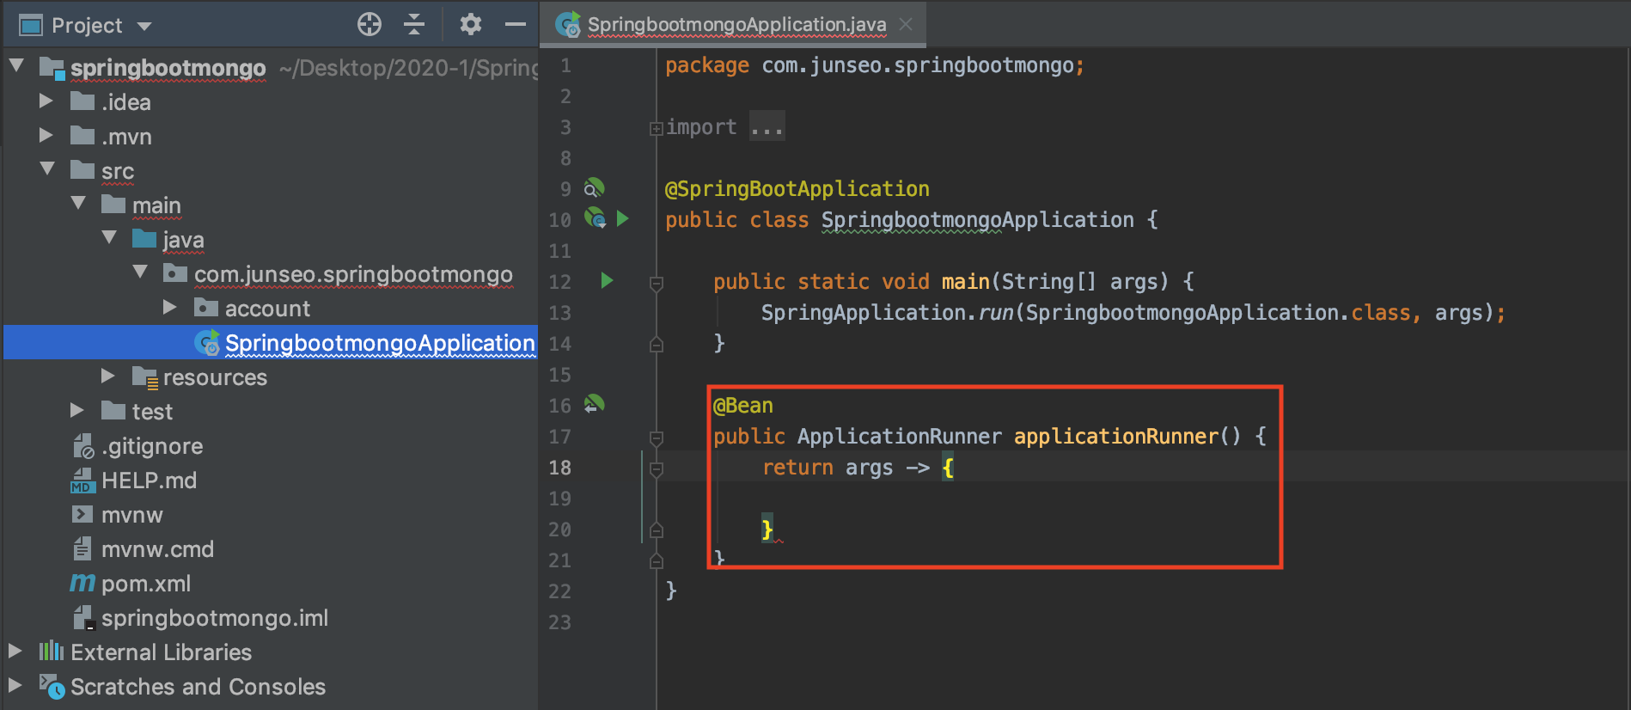Close the SpringbootmongoApplication.java tab
This screenshot has width=1631, height=710.
tap(906, 24)
